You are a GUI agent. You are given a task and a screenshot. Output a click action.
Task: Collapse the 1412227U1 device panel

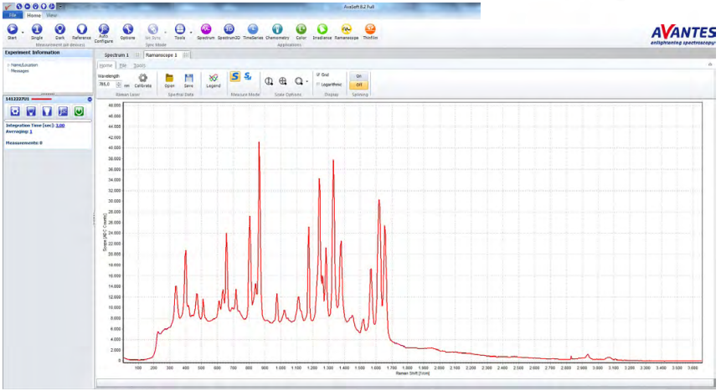90,100
